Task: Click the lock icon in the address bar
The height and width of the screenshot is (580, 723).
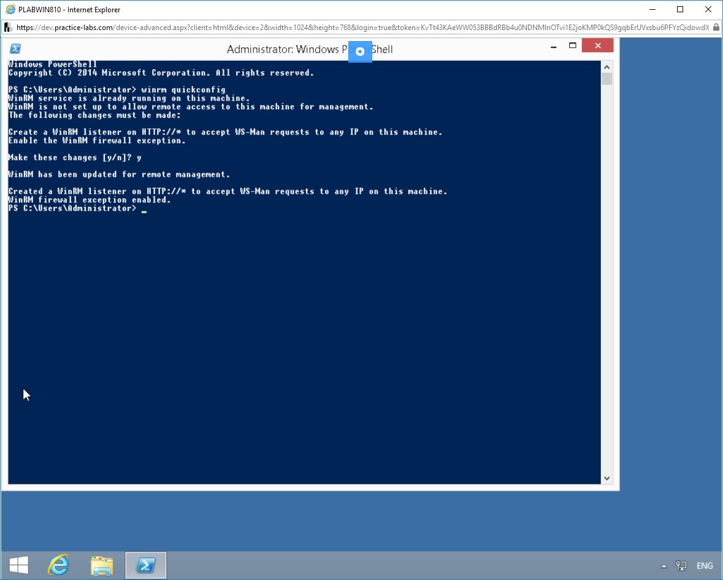Action: tap(716, 27)
